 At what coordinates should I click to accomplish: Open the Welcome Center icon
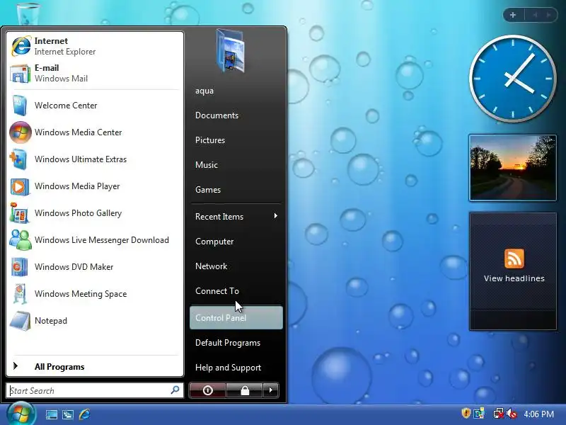pos(20,105)
